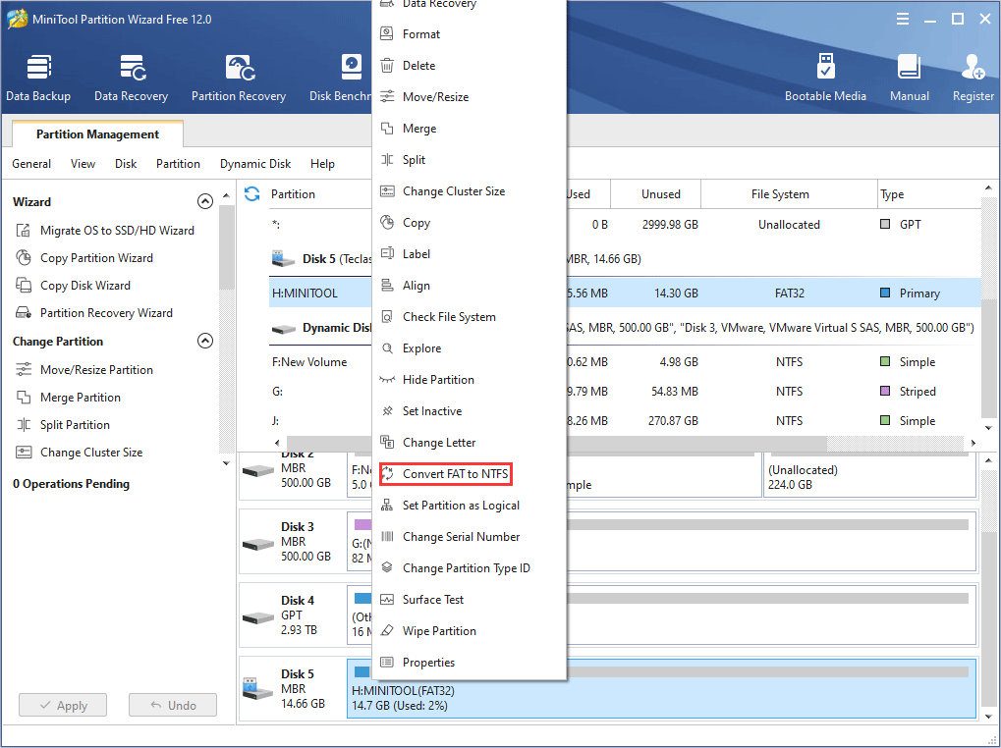Choose Merge in the context menu

coord(470,129)
